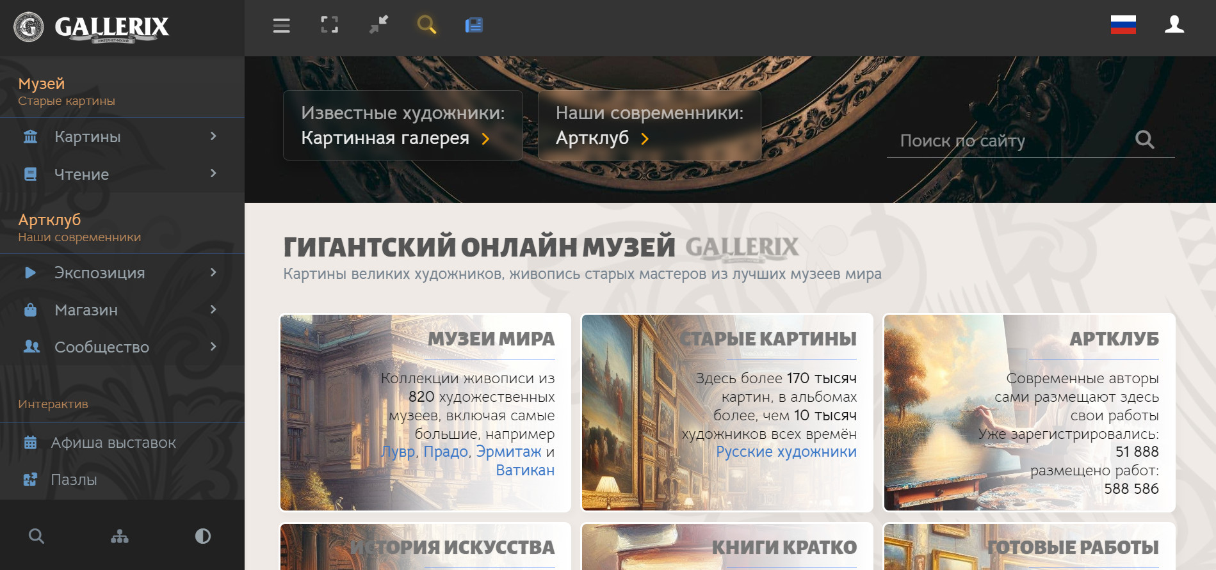Toggle the hamburger menu icon
Screen dimensions: 1216x570
click(x=281, y=26)
